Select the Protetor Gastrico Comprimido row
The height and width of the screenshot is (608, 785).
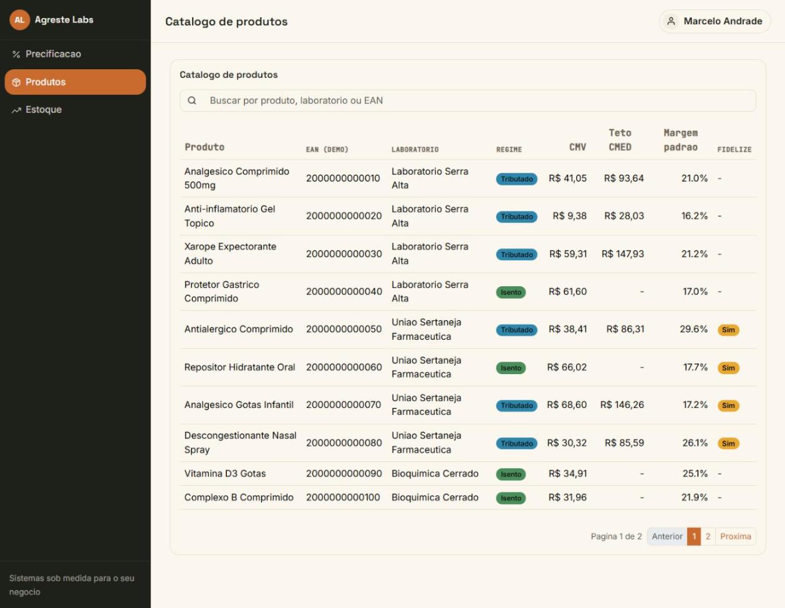point(468,292)
